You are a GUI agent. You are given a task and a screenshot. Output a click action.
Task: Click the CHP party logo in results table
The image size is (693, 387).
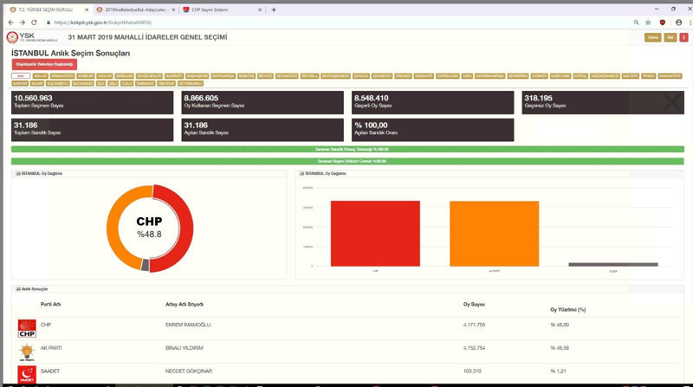pos(27,329)
